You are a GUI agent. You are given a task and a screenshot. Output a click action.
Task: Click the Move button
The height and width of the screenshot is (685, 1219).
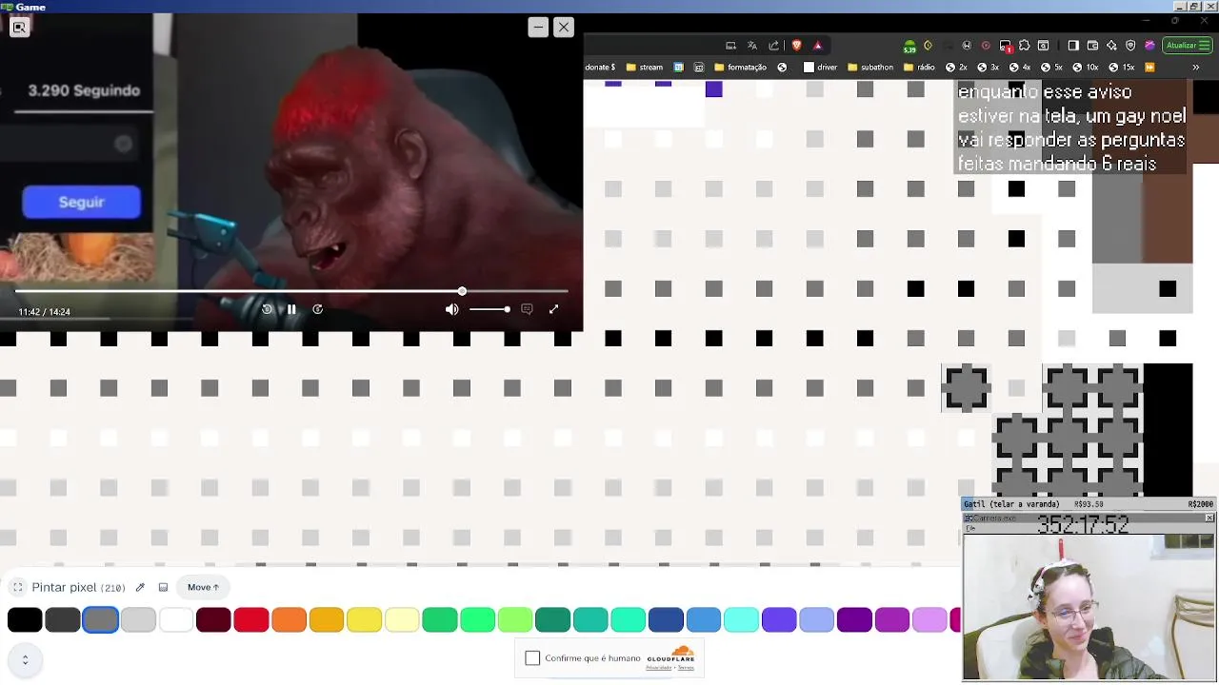203,587
